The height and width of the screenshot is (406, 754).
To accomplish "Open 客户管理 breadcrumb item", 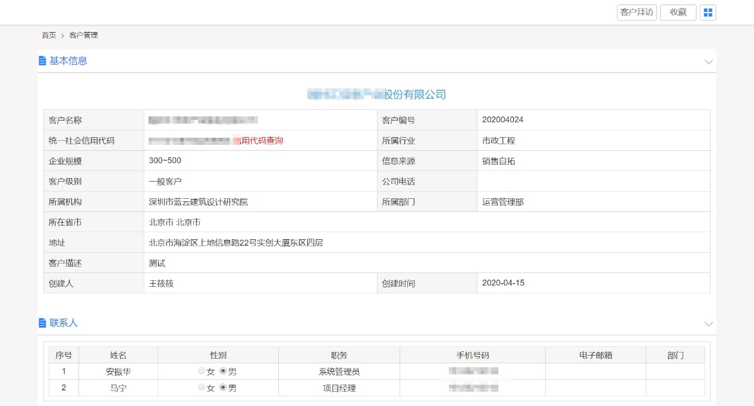I will coord(83,36).
